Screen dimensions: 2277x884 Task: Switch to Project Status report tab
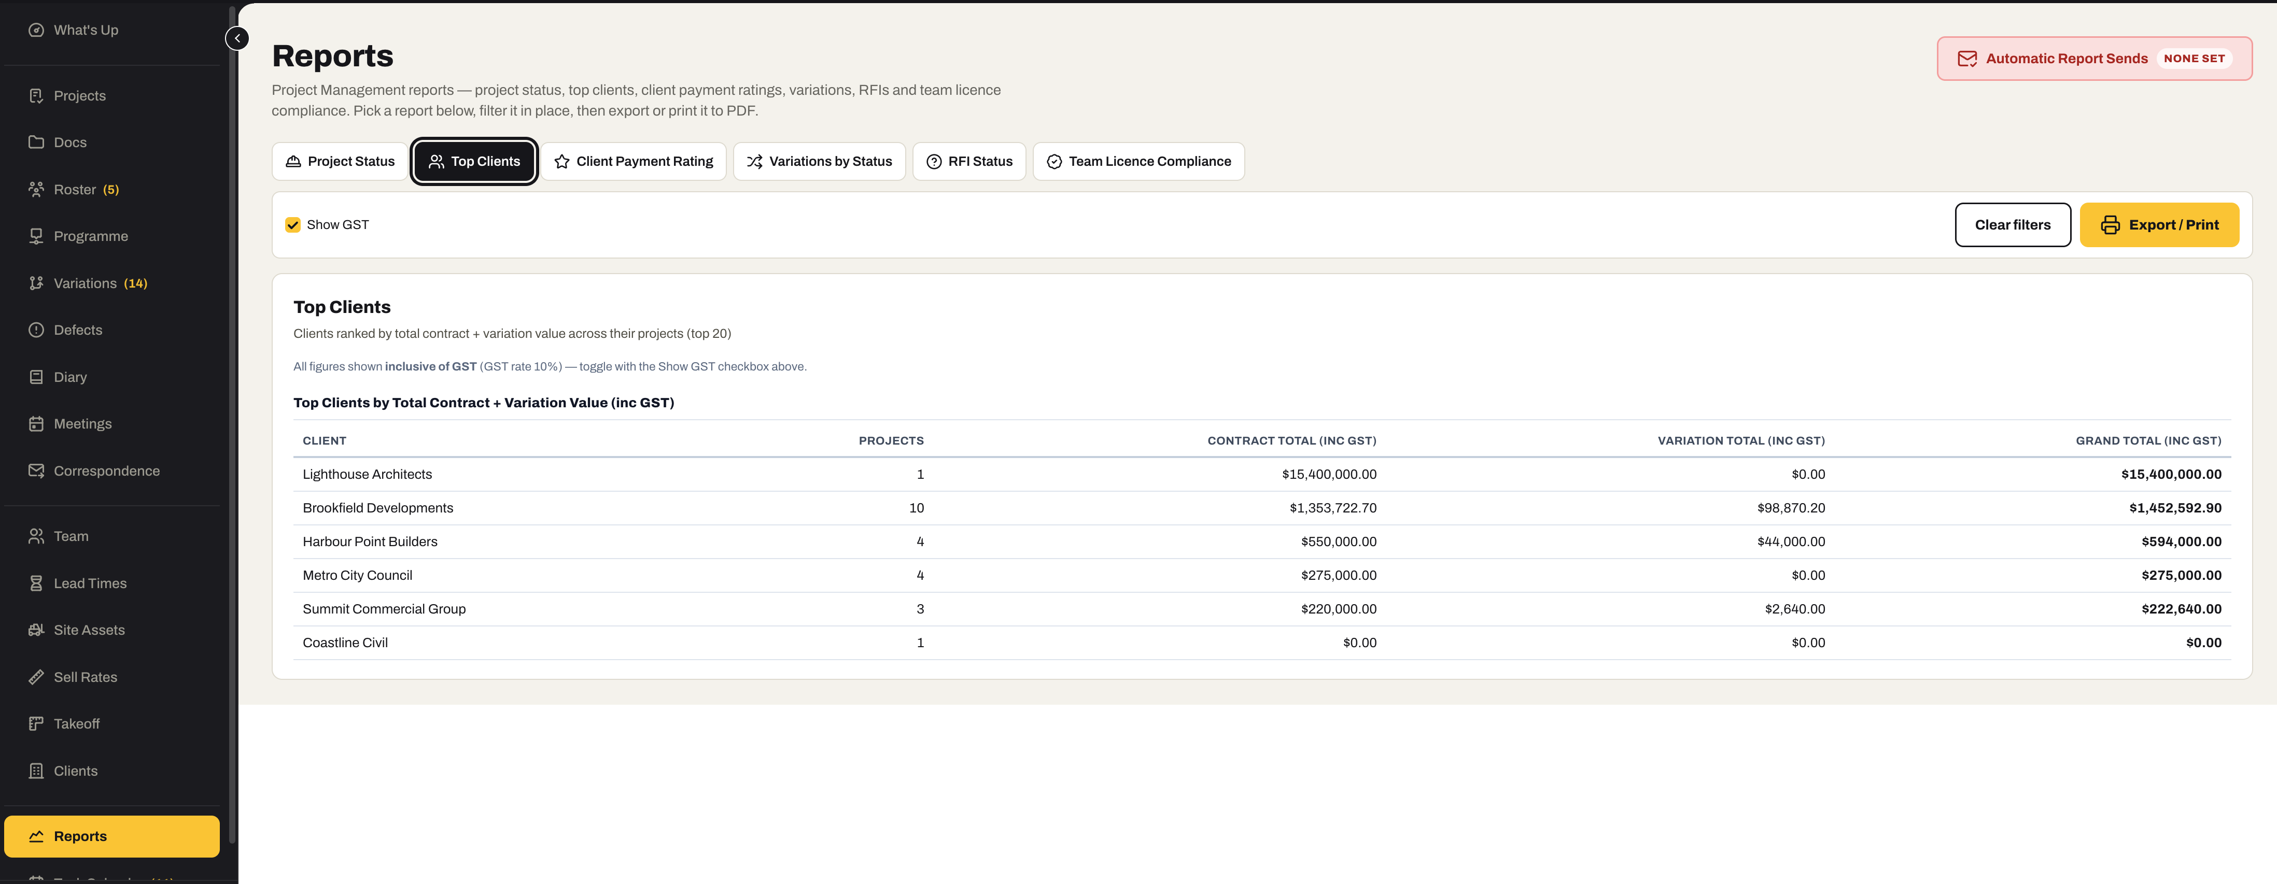[340, 162]
